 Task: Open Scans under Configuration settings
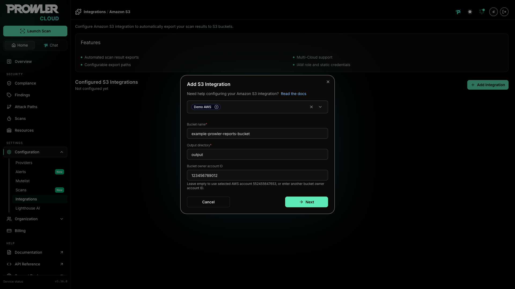pos(40,190)
